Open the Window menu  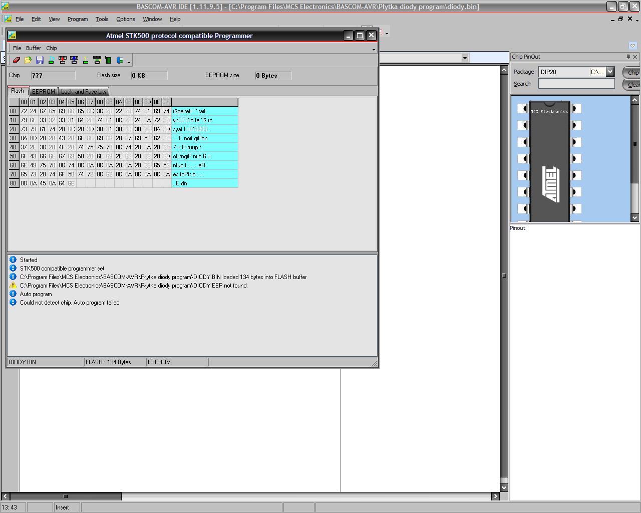coord(152,19)
